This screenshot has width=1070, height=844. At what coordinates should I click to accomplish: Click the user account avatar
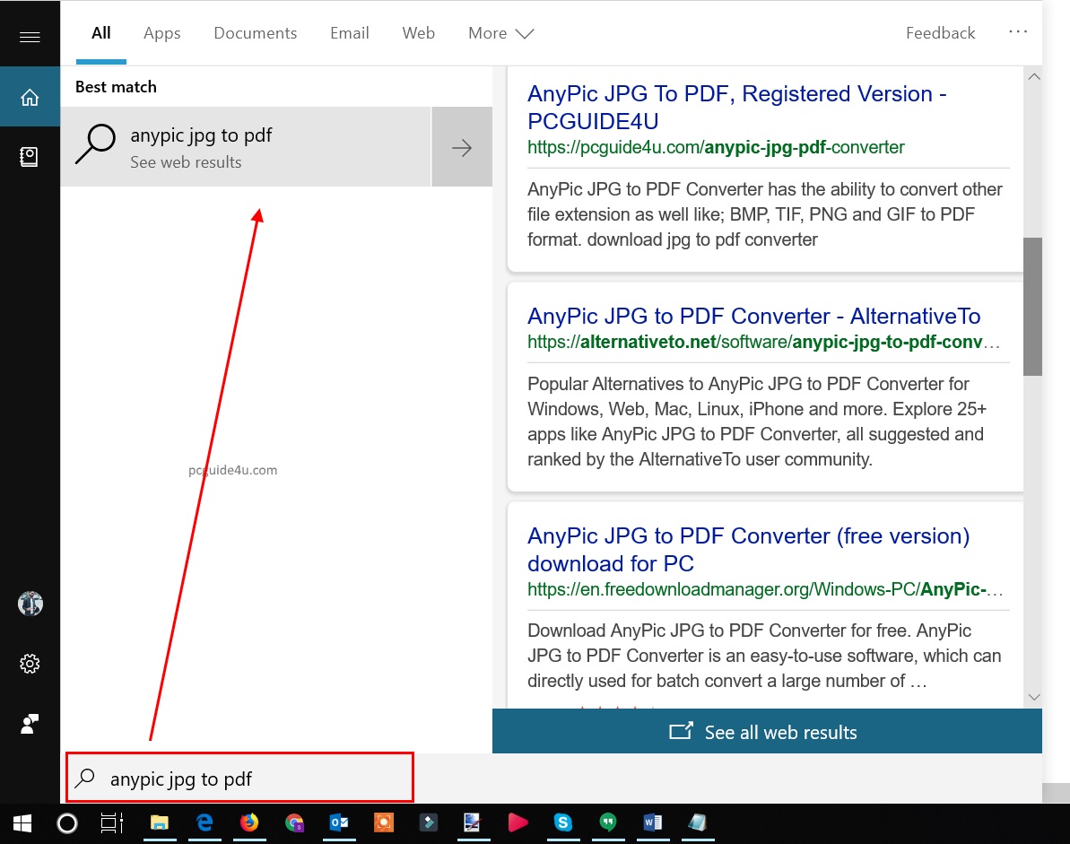click(30, 604)
